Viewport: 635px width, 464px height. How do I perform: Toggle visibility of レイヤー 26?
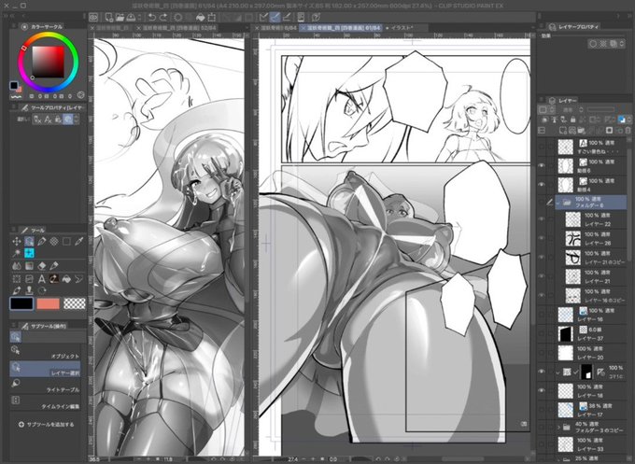click(x=542, y=238)
